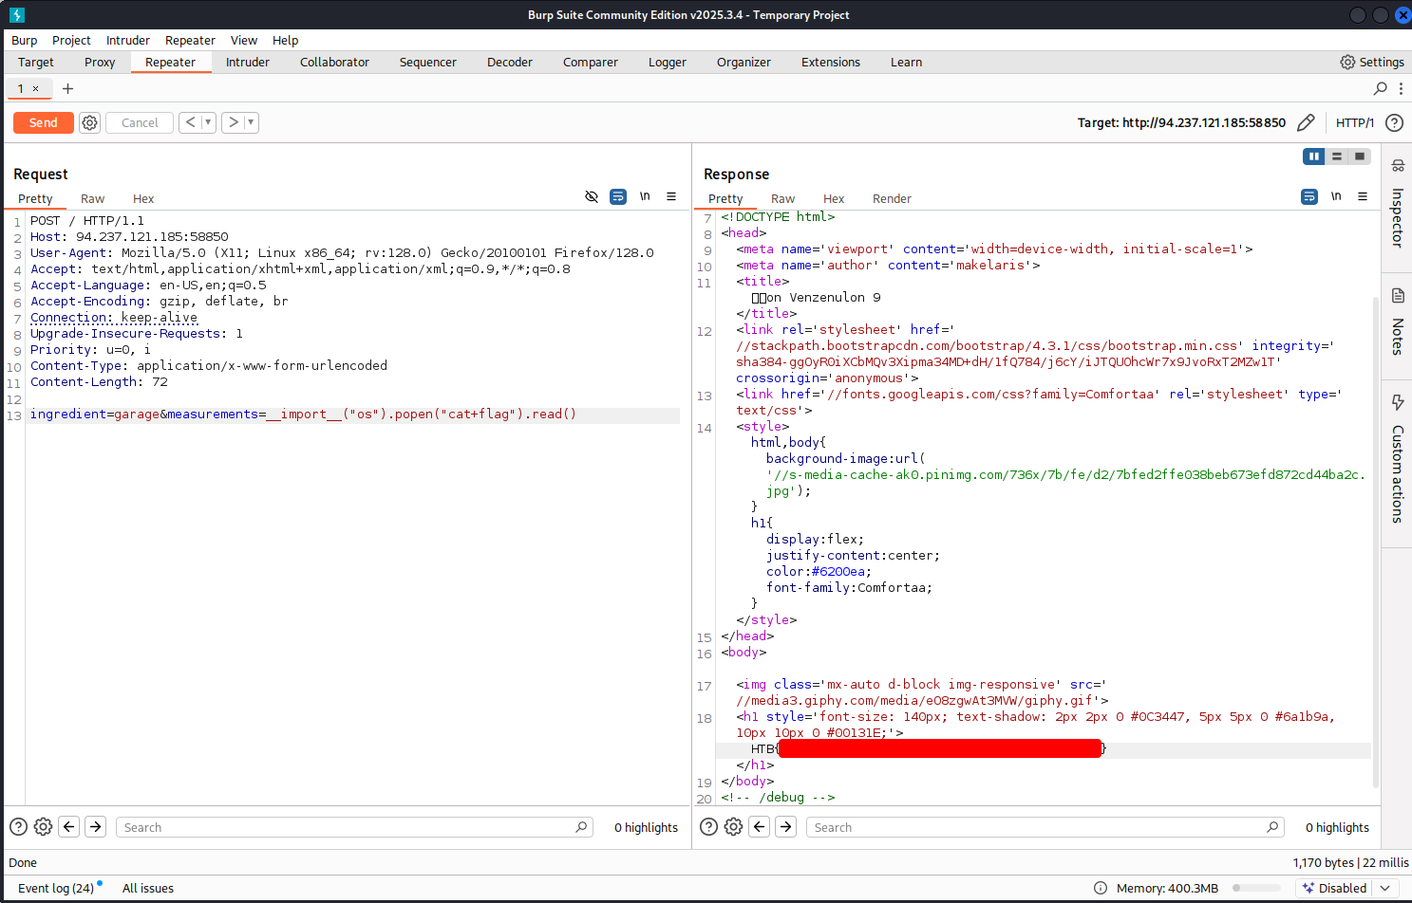Focus response search field
This screenshot has height=903, width=1412.
(1045, 827)
